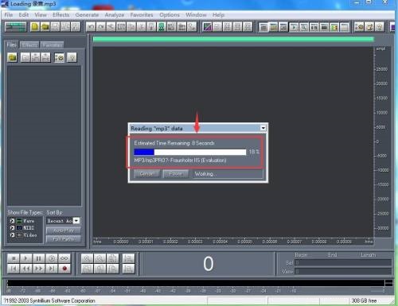Viewport: 398px width, 306px height.
Task: Switch to the Files tab
Action: pyautogui.click(x=12, y=45)
